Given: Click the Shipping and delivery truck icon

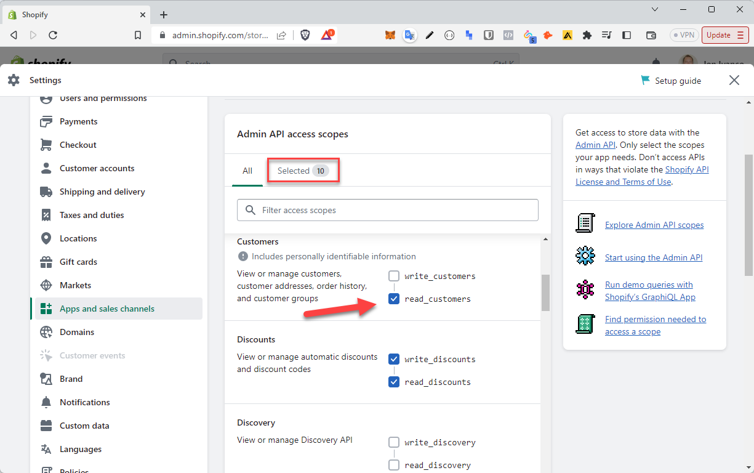Looking at the screenshot, I should (x=46, y=192).
